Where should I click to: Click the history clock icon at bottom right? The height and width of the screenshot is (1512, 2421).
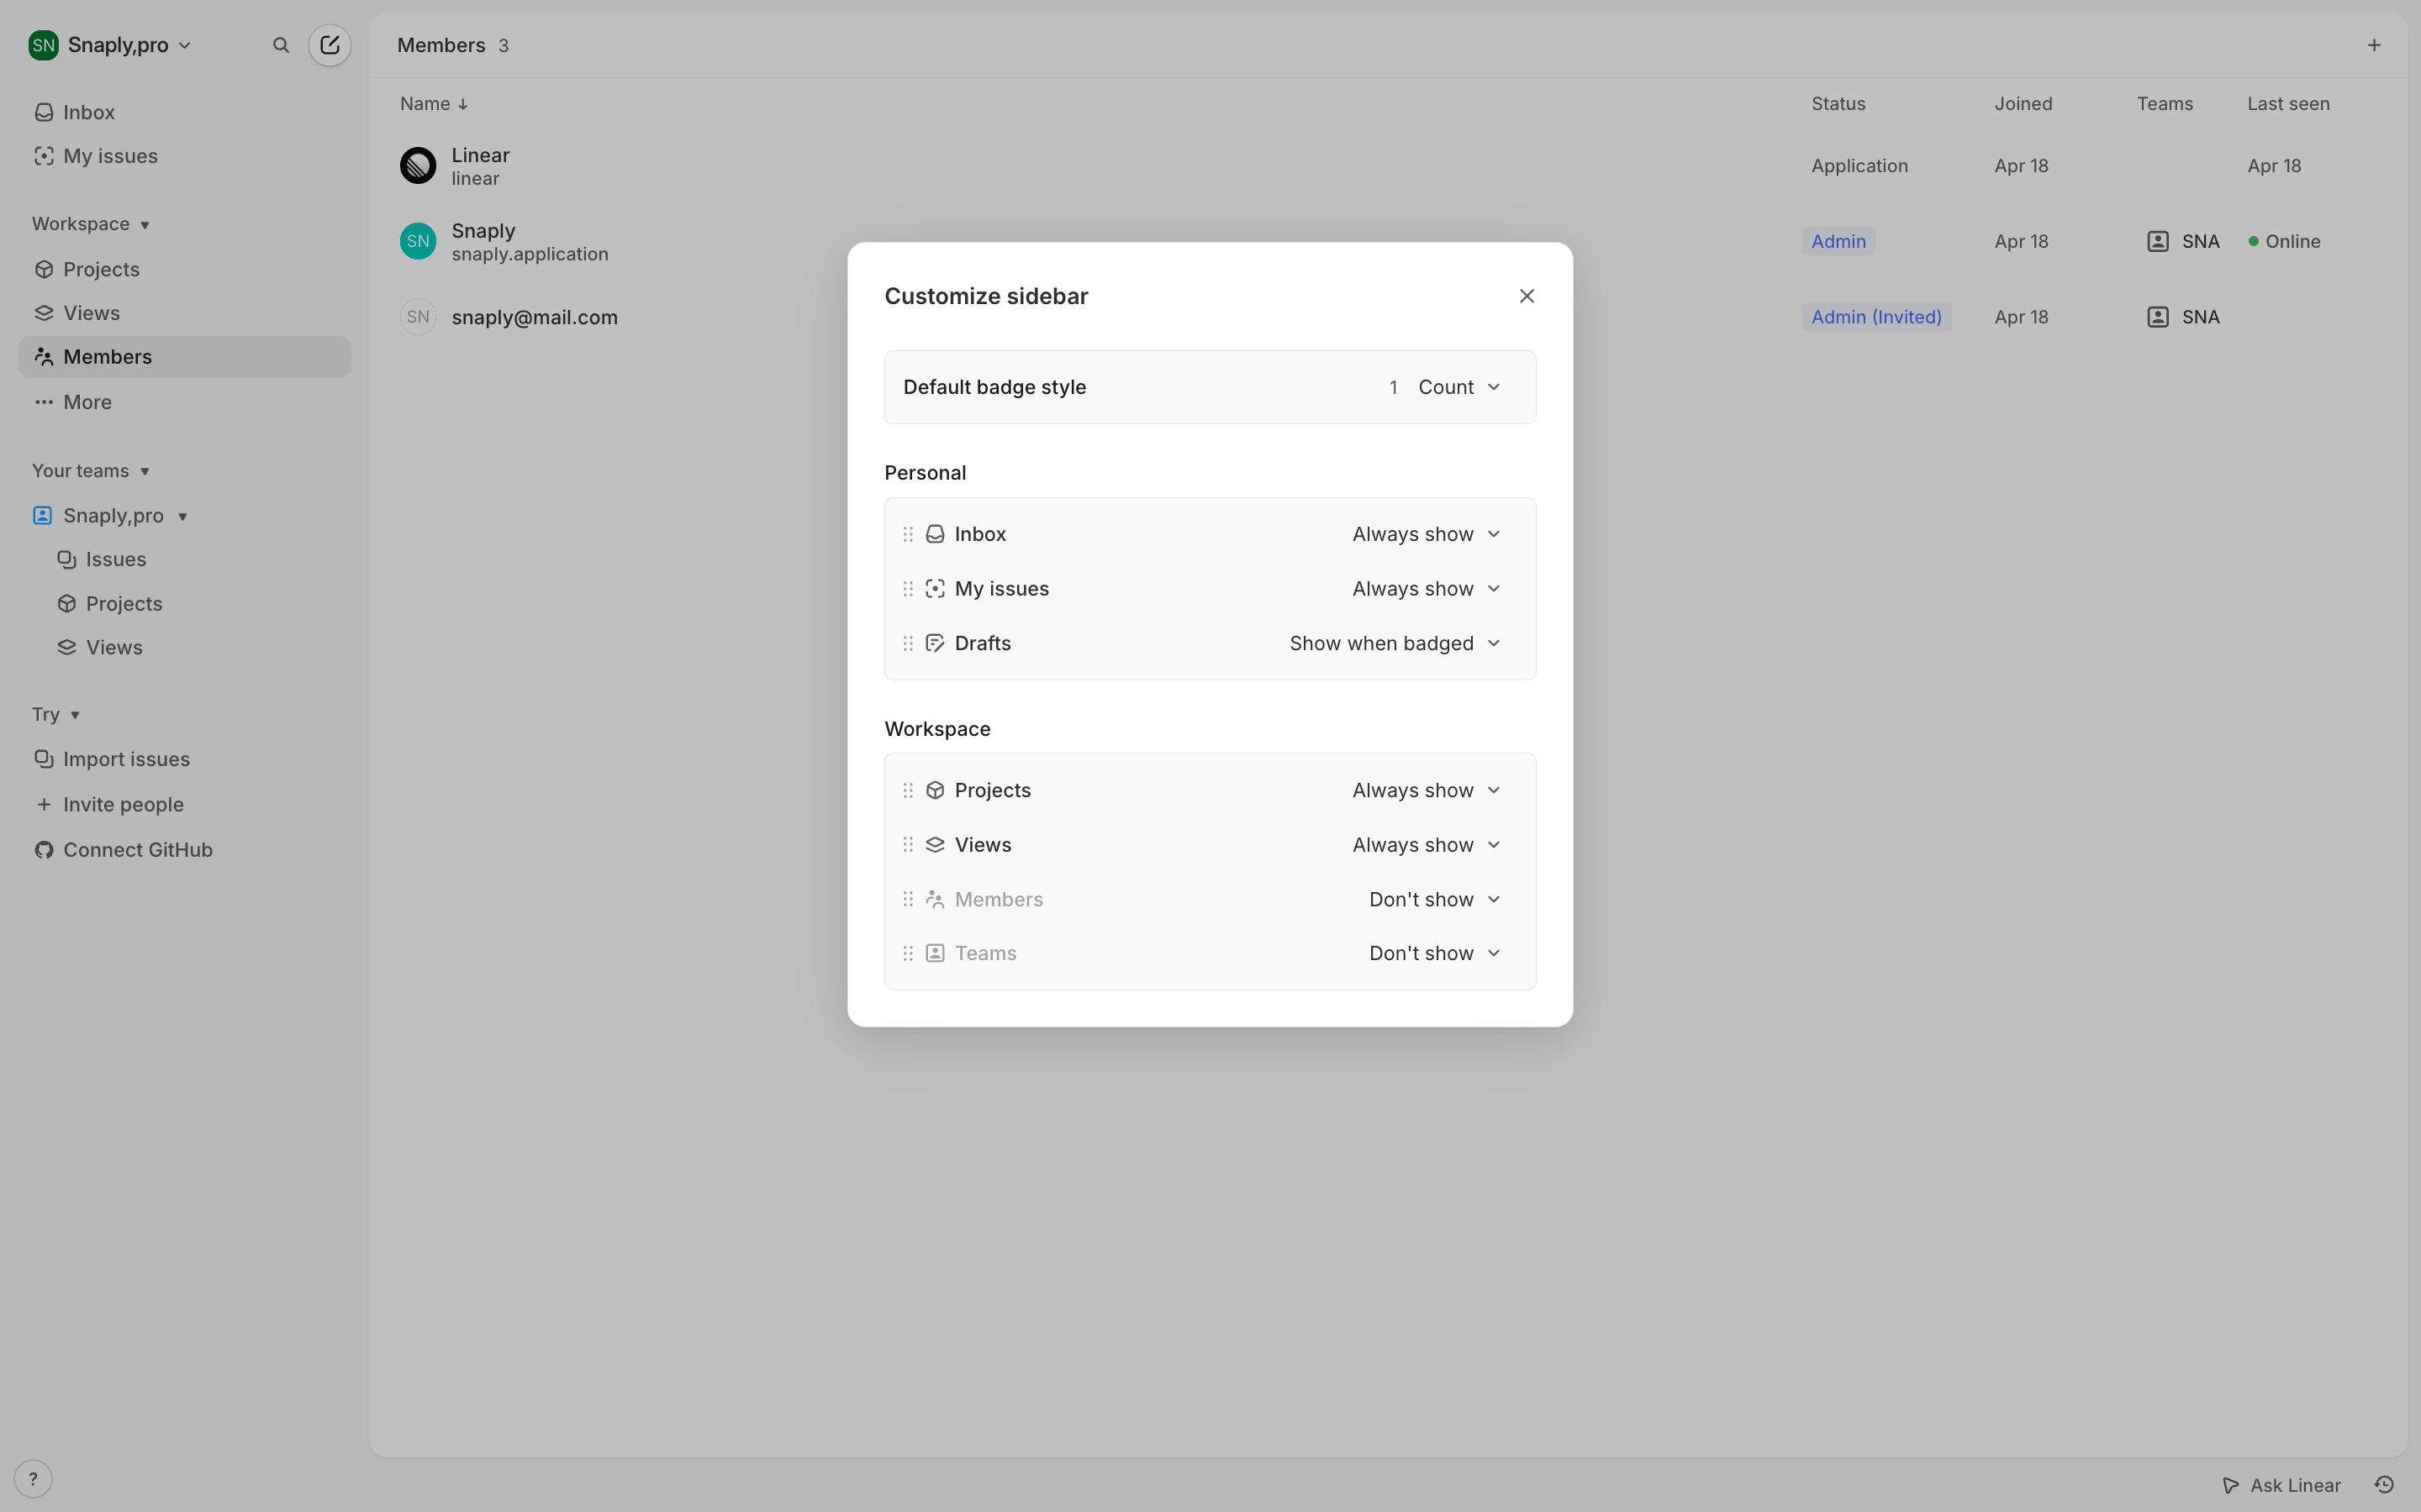coord(2384,1485)
